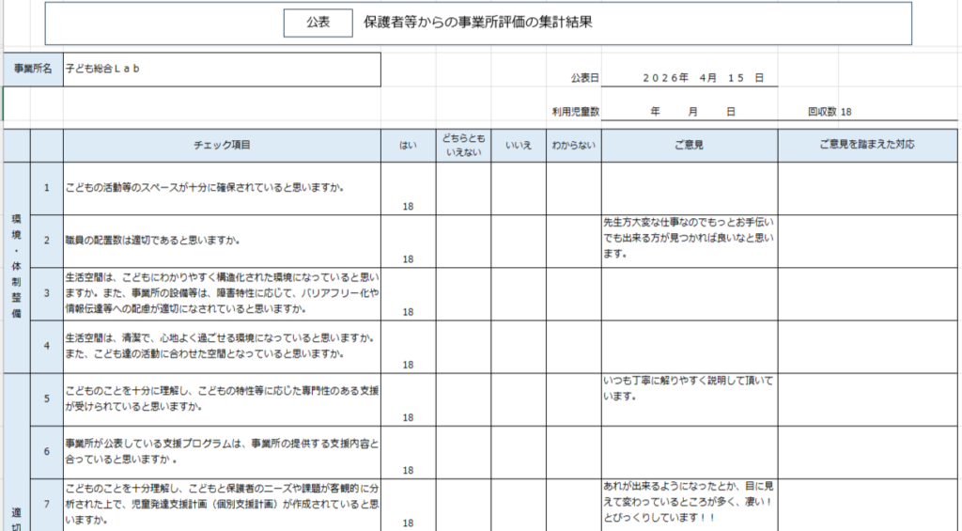Click the どちらともいえない column header

(463, 146)
